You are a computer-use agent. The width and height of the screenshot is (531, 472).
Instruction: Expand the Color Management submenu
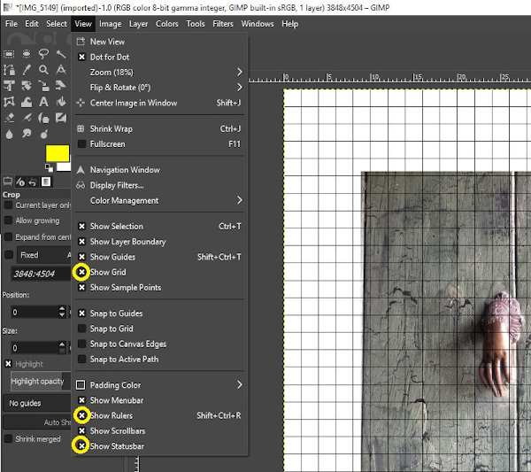click(x=159, y=200)
